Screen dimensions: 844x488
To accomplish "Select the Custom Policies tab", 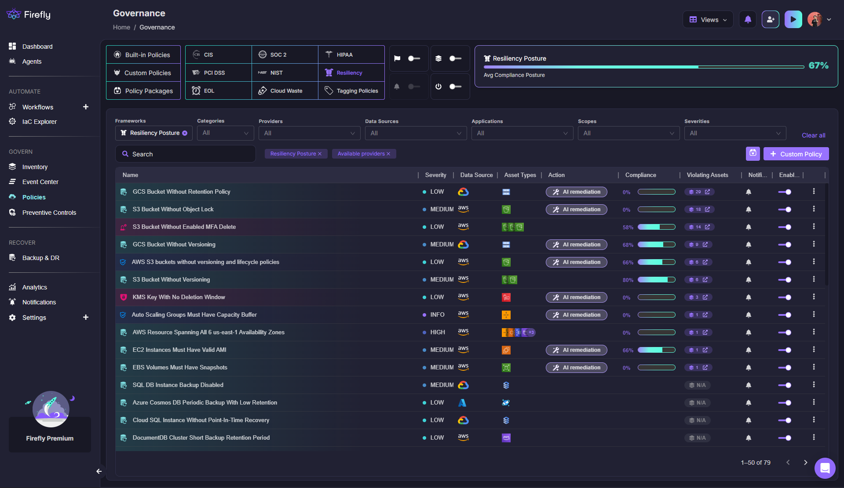I will [x=143, y=72].
